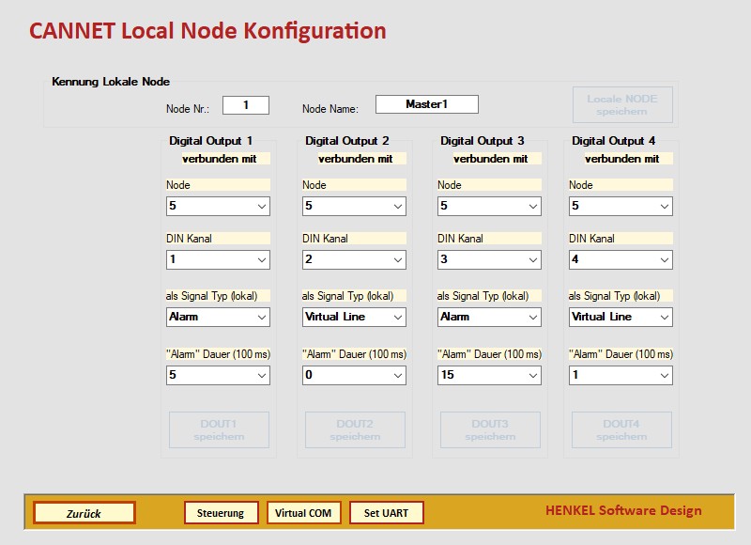Click the Virtual COM button

tap(303, 513)
